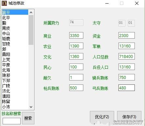145x126 pixels.
Task: Select 北平 in the city list
Action: 15,18
